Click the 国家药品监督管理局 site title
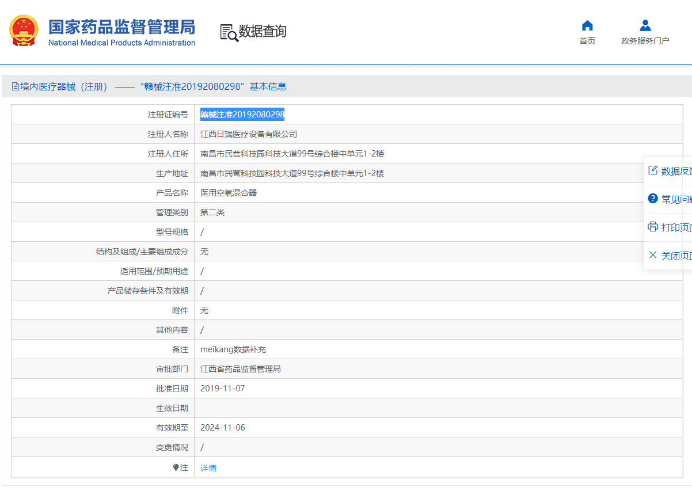The height and width of the screenshot is (491, 692). tap(121, 27)
